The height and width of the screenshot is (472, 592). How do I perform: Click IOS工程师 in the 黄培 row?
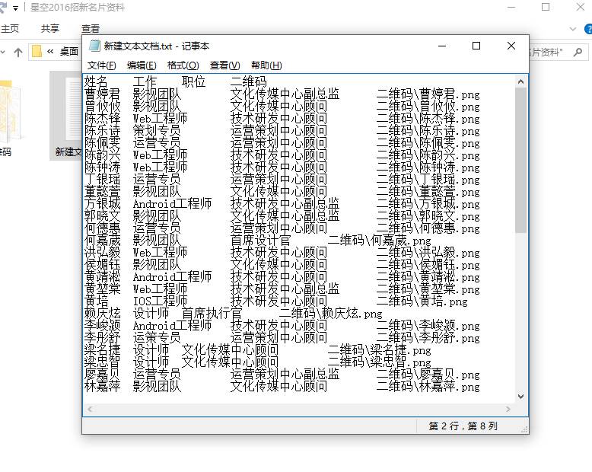click(x=160, y=301)
